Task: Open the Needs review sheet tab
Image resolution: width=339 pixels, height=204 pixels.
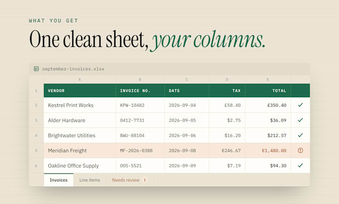Action: pyautogui.click(x=130, y=180)
